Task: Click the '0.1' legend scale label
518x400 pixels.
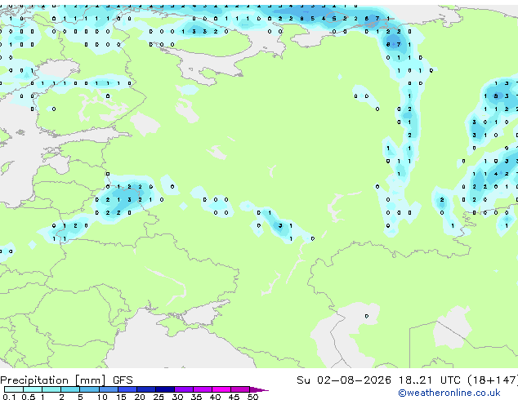Action: pyautogui.click(x=9, y=397)
